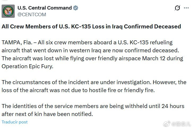The height and width of the screenshot is (129, 193).
Task: Click the blue verified checkmark badge
Action: point(76,8)
